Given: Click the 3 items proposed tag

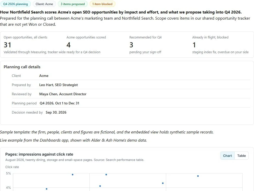Looking at the screenshot, I should click(73, 4).
